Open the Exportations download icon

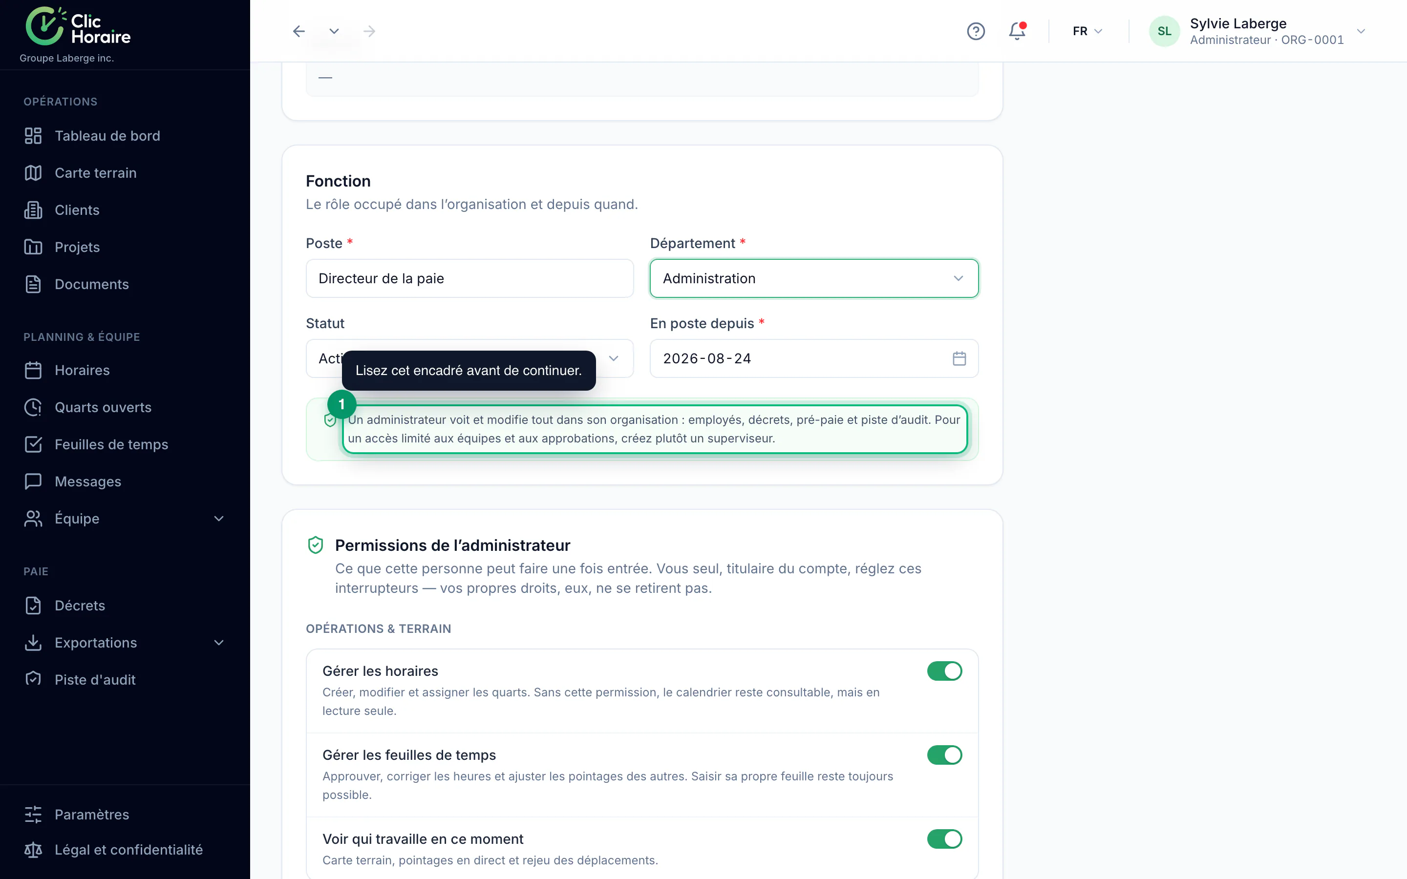[x=33, y=642]
